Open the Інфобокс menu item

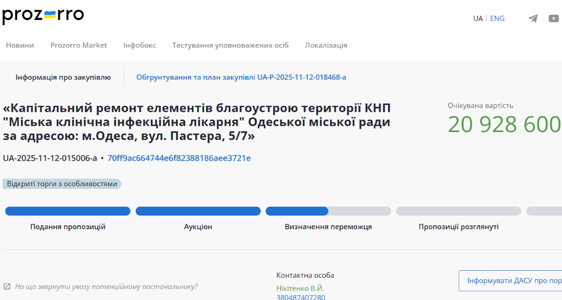pyautogui.click(x=140, y=45)
